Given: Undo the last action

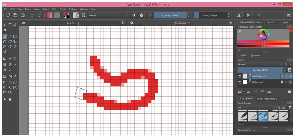Looking at the screenshot, I should (x=32, y=15).
